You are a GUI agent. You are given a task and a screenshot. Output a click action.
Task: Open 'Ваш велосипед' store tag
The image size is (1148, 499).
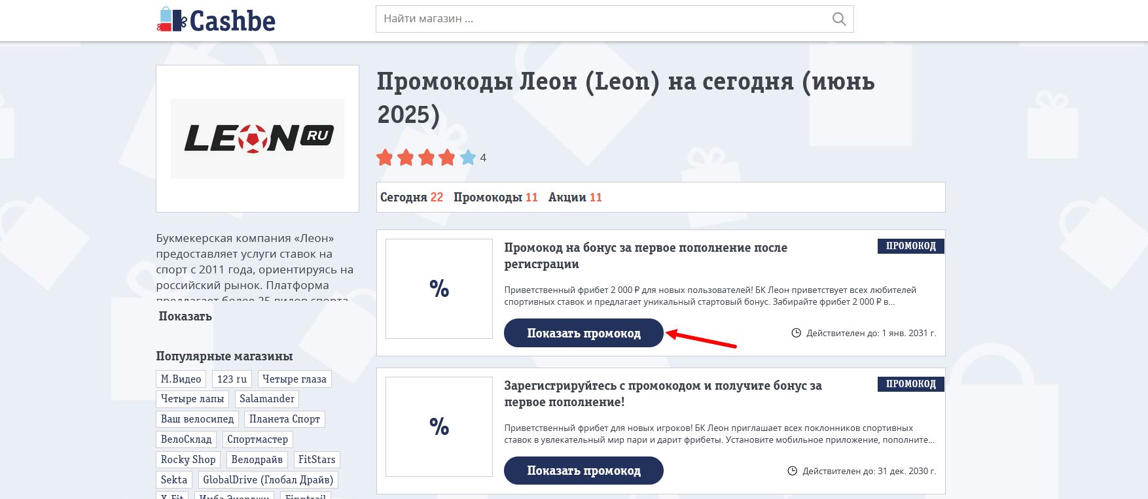click(x=198, y=419)
